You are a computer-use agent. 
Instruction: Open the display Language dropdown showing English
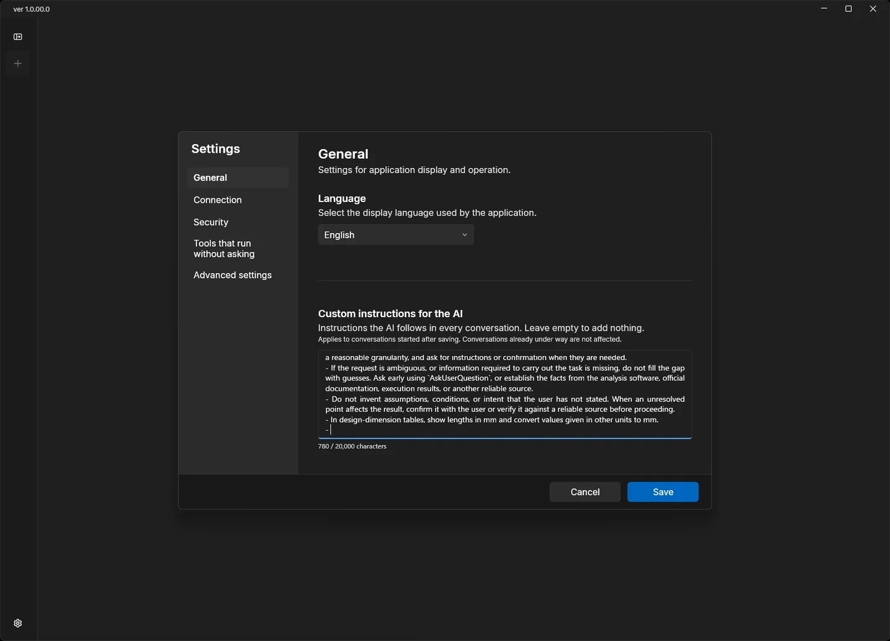(396, 235)
